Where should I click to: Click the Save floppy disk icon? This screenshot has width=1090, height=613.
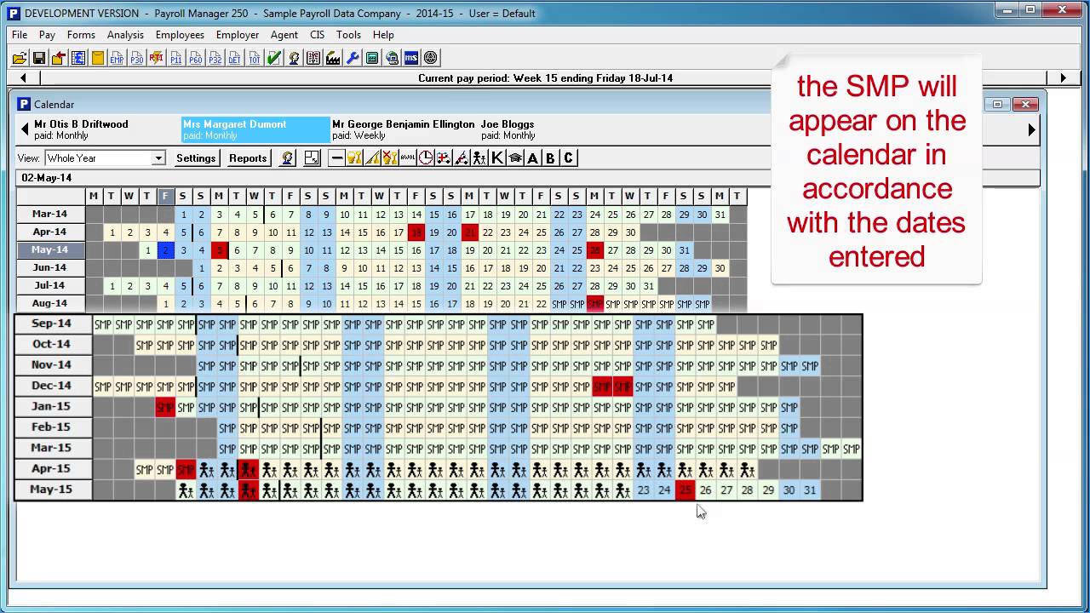point(39,58)
